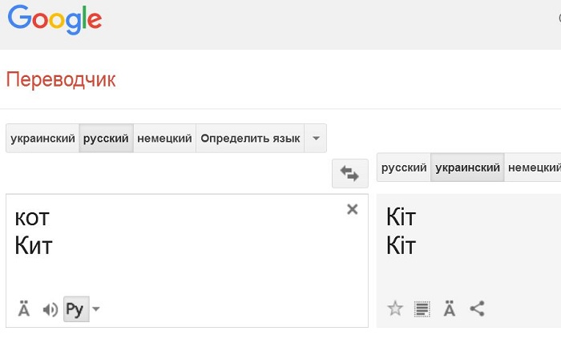The image size is (561, 347).
Task: Select немецкий as target language
Action: pos(534,167)
